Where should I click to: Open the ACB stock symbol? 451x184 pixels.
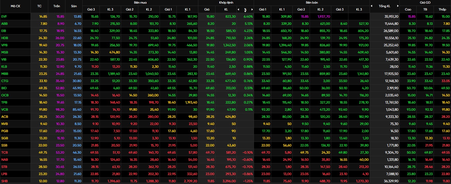point(5,117)
